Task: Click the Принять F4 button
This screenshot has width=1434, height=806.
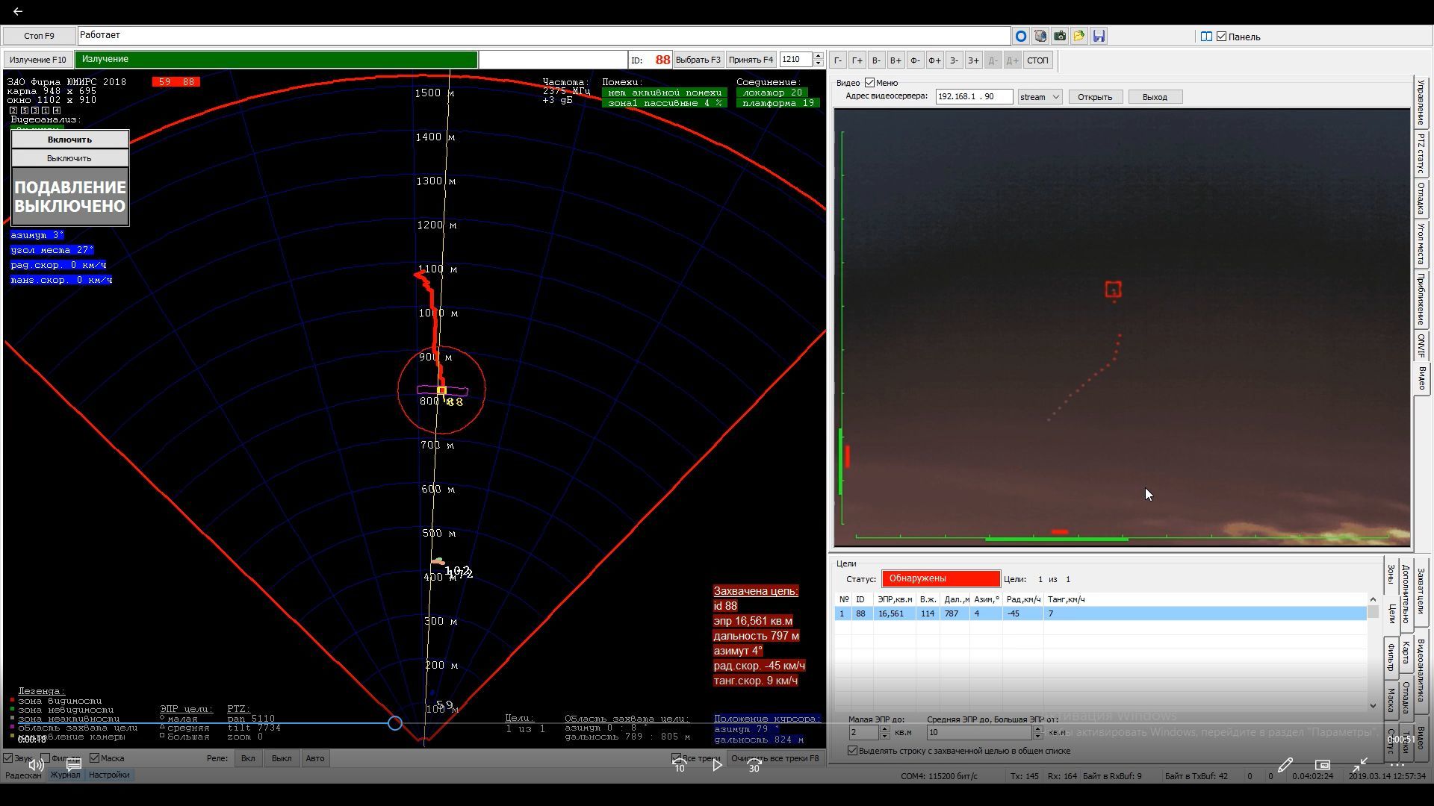Action: tap(751, 60)
